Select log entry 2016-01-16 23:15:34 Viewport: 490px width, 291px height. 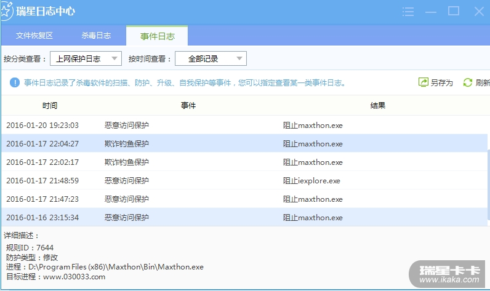tap(244, 217)
